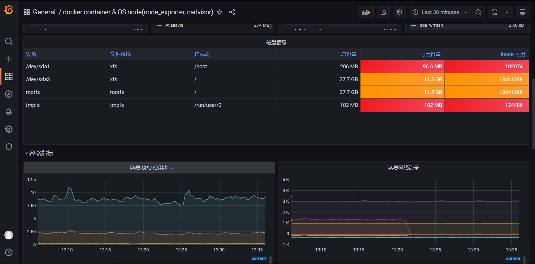Click the Availavle green legend color swatch
This screenshot has height=264, width=535.
(159, 25)
